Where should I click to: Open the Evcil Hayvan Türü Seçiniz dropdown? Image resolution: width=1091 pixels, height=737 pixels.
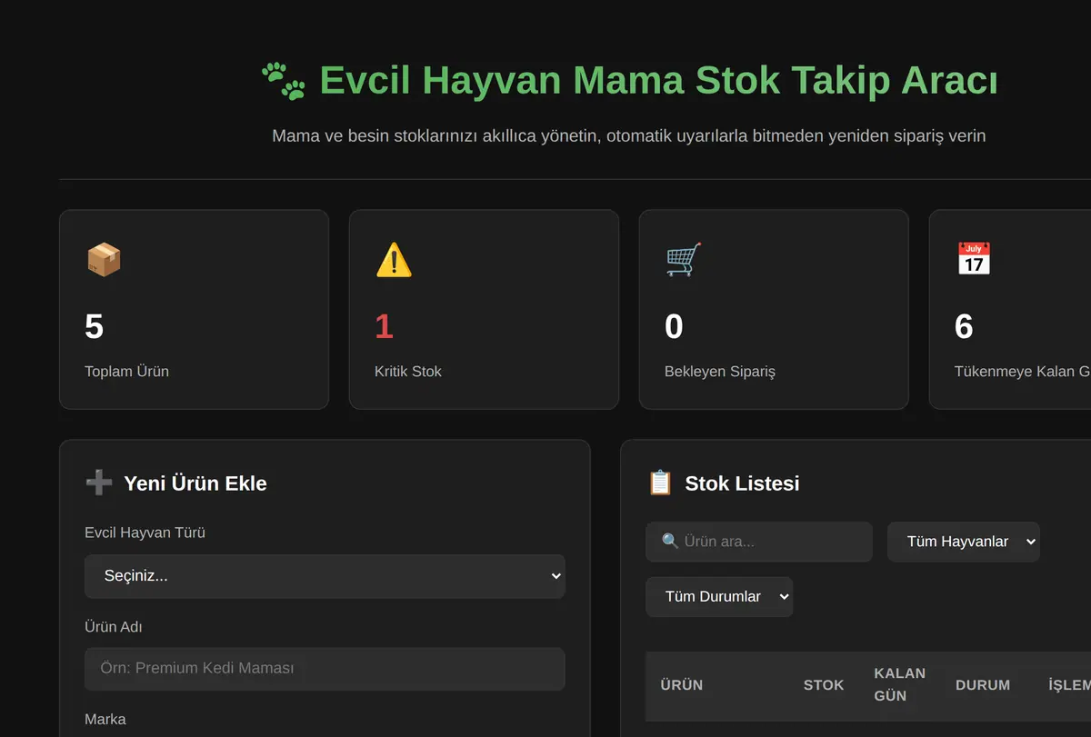[325, 576]
